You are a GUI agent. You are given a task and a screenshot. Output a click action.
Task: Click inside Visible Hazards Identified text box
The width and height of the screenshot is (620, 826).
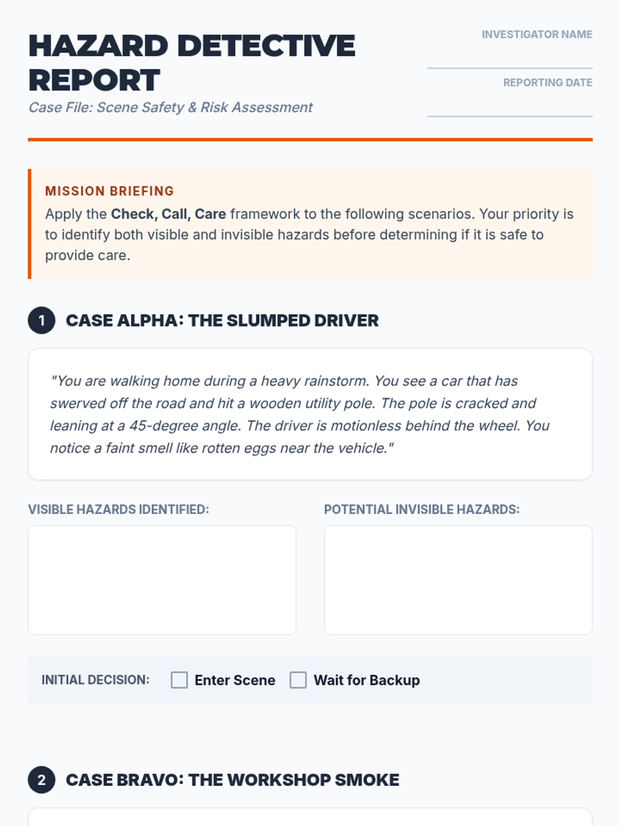point(162,580)
